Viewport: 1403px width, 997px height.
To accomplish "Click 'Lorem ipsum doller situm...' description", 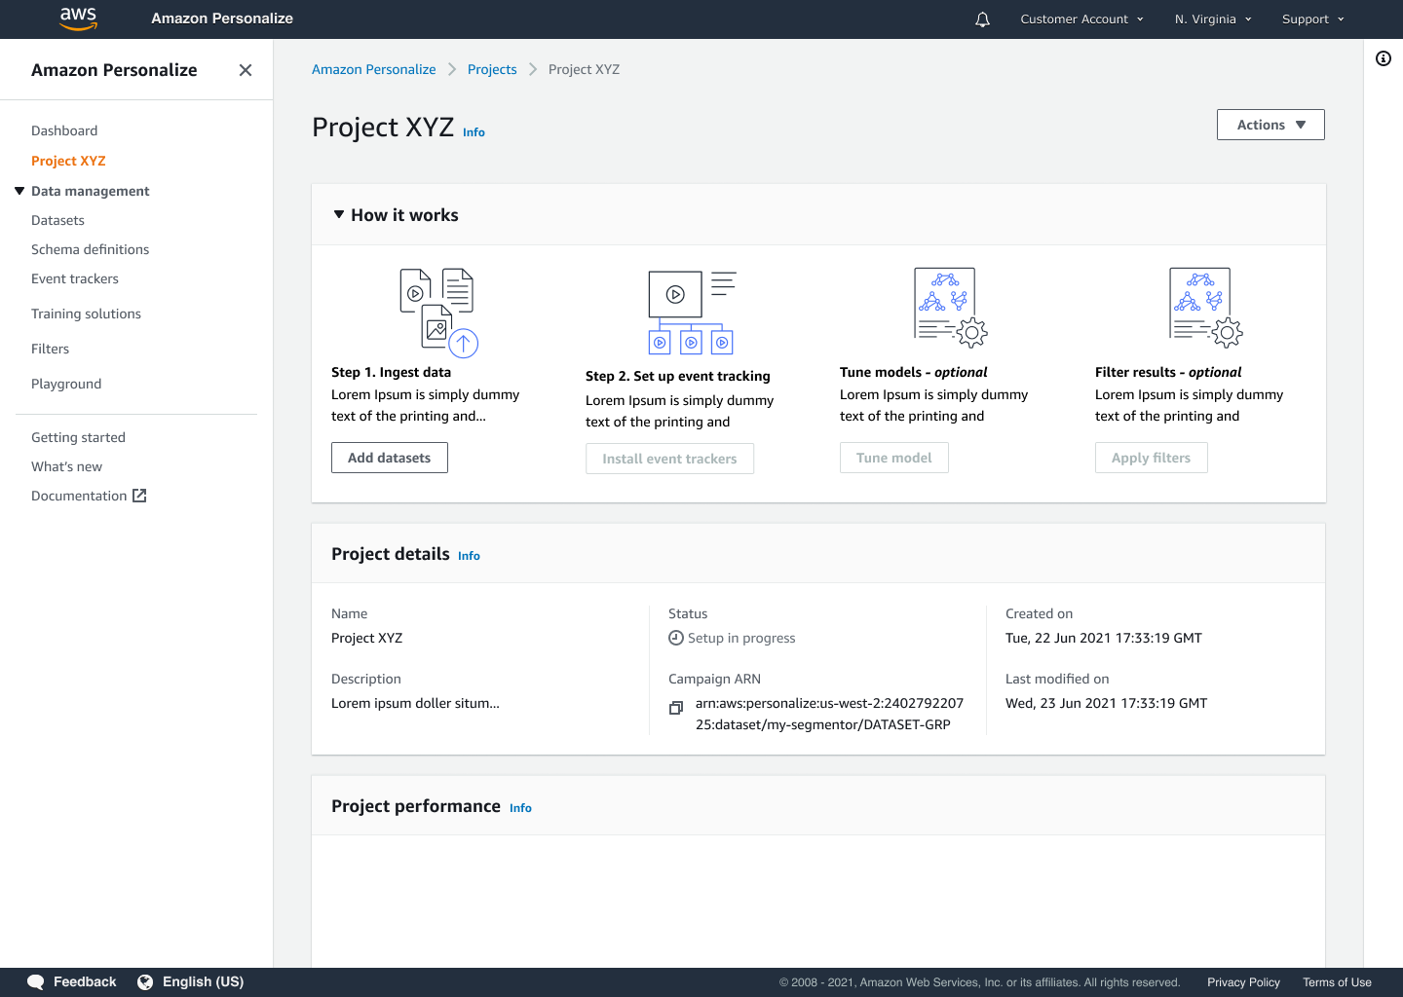I will point(415,703).
